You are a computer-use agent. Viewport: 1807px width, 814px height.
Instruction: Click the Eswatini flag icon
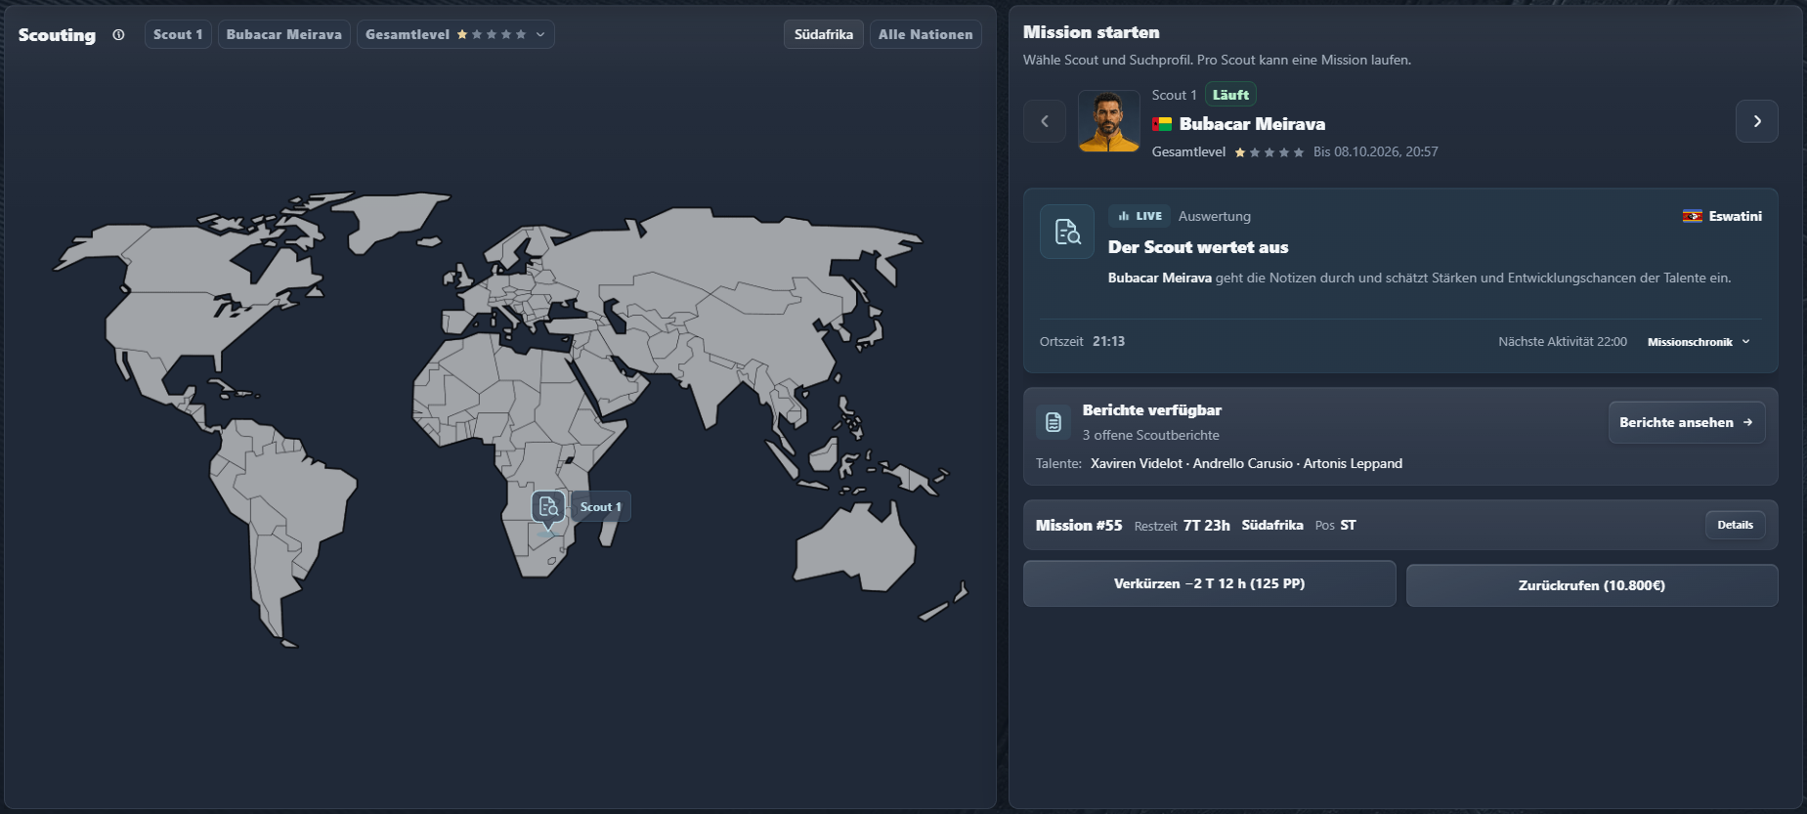click(x=1692, y=217)
